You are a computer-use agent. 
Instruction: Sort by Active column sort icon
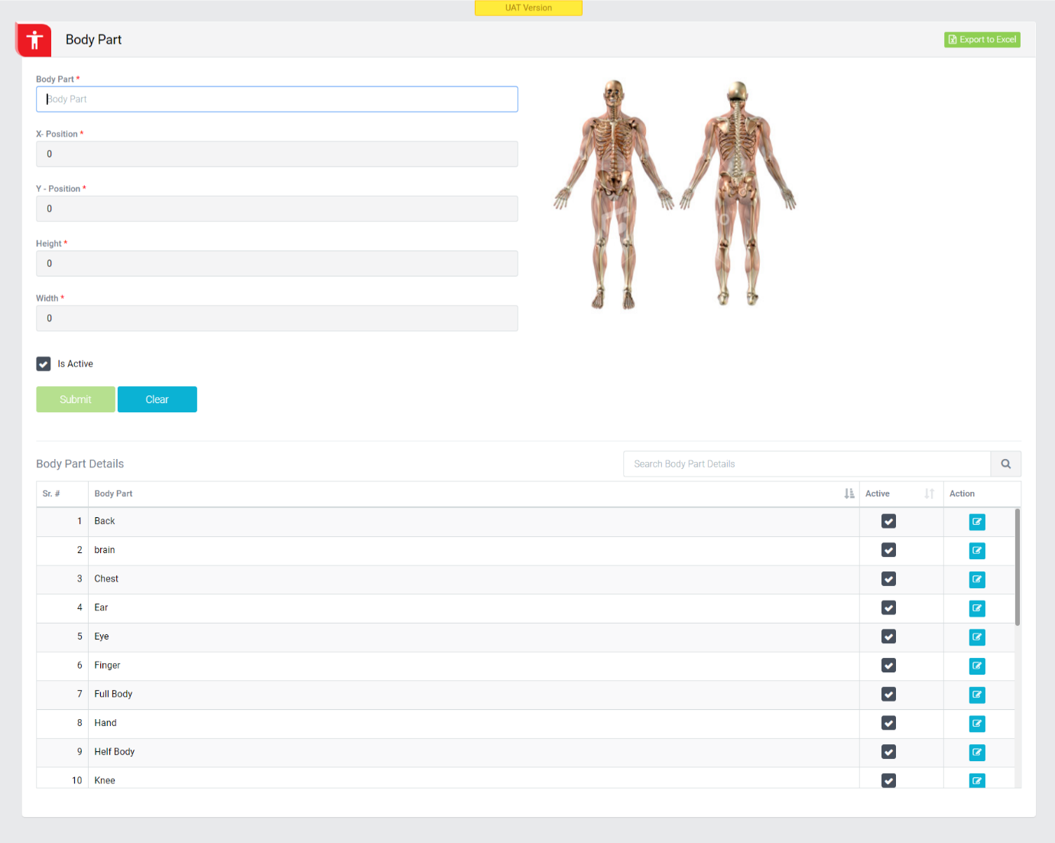(929, 493)
